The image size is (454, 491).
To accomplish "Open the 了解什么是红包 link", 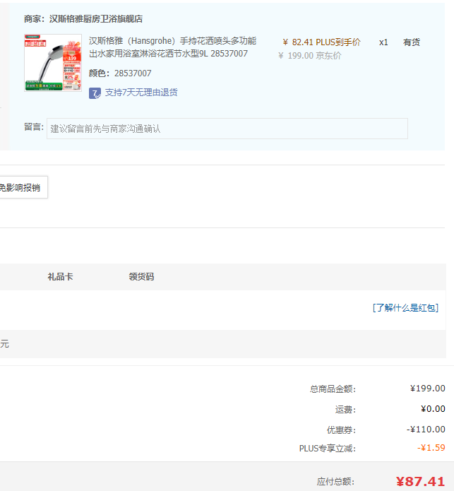I will click(405, 308).
